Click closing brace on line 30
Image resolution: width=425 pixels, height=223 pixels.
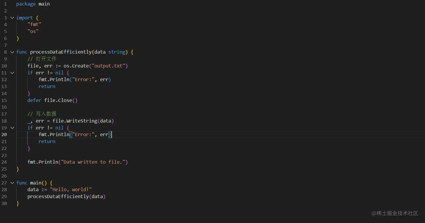click(17, 204)
